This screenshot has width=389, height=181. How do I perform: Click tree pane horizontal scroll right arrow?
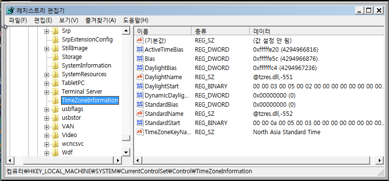(118, 160)
